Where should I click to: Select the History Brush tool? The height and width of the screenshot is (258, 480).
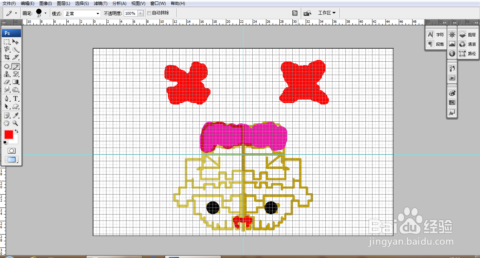coord(15,74)
